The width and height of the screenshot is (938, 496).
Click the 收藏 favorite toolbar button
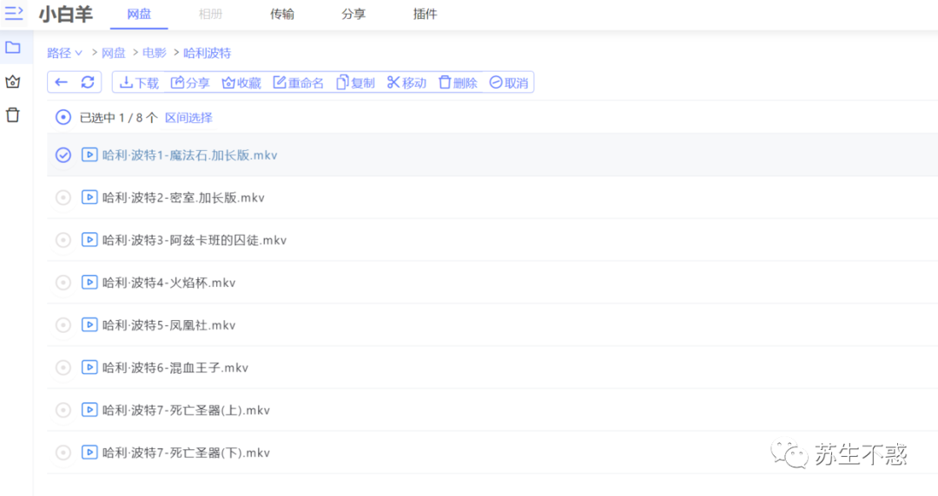241,82
